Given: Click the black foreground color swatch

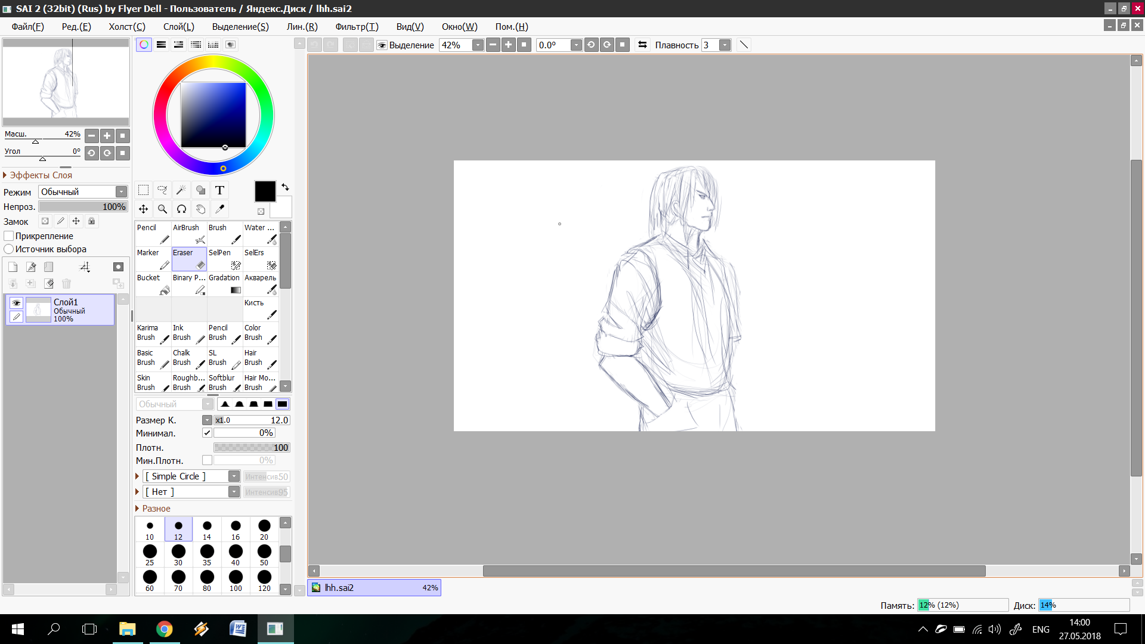Looking at the screenshot, I should tap(265, 191).
